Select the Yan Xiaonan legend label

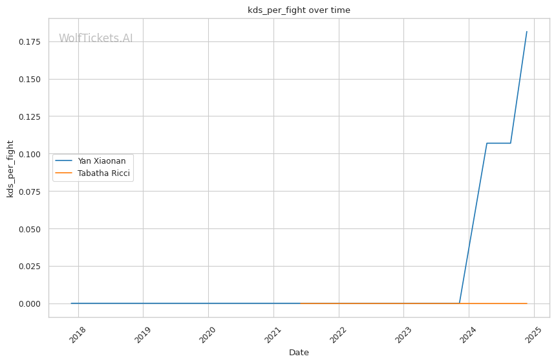click(x=102, y=161)
